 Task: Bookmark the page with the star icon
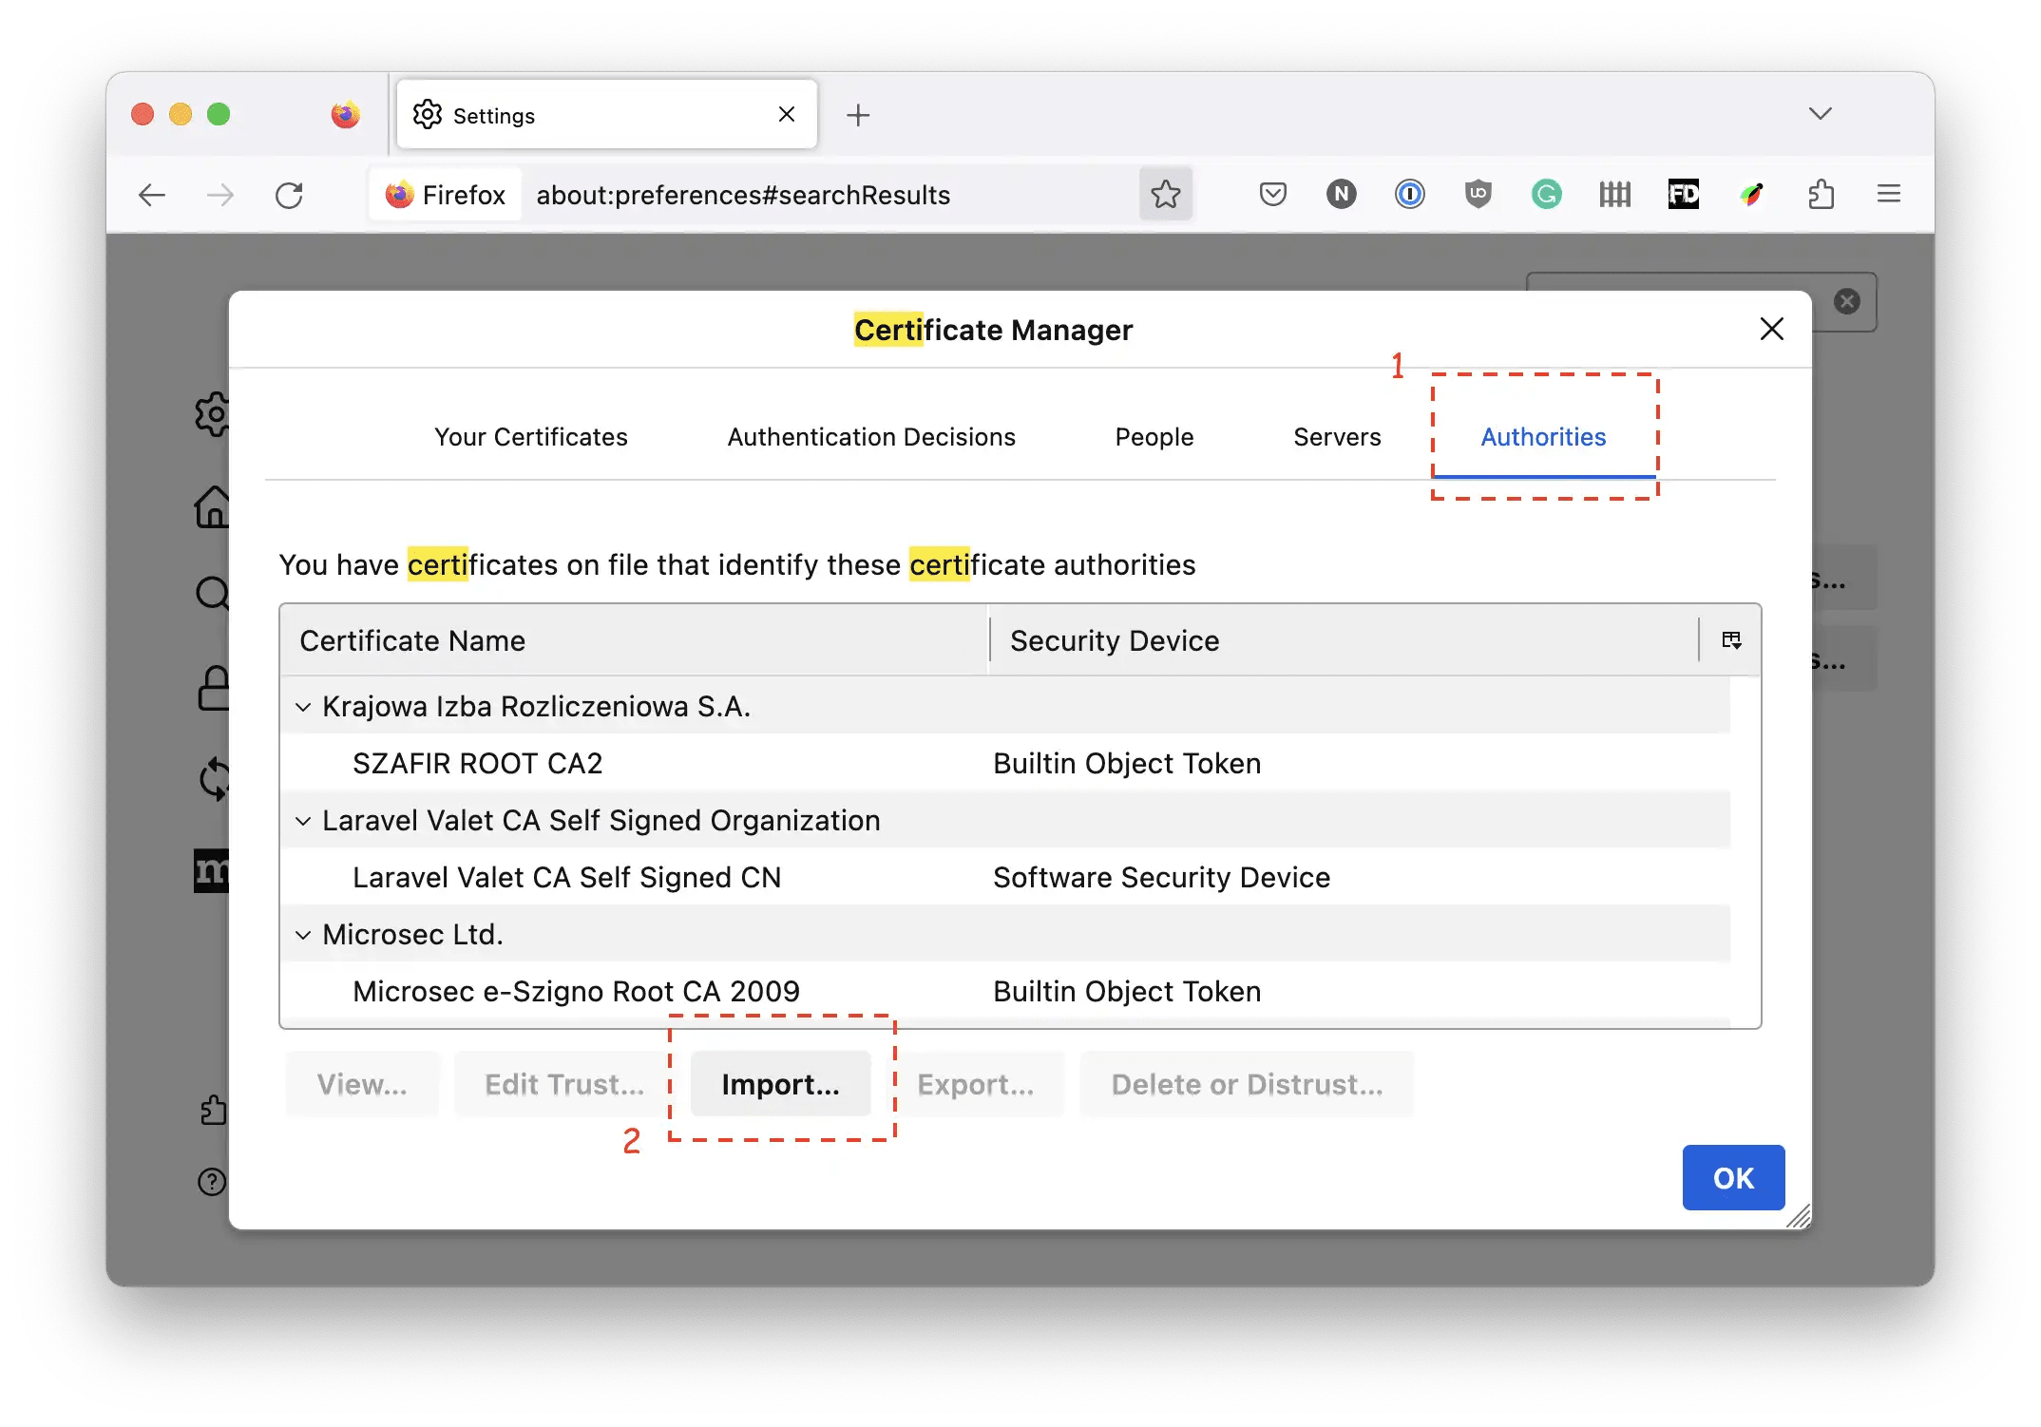[x=1166, y=194]
